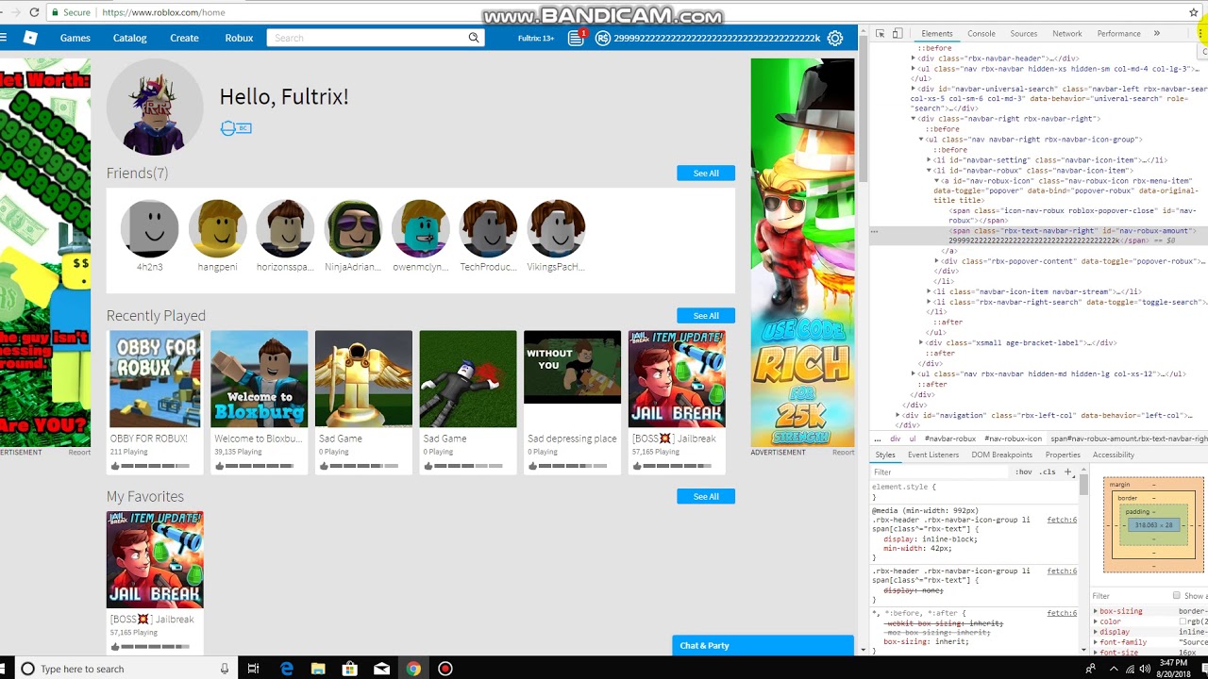Image resolution: width=1208 pixels, height=679 pixels.
Task: Expand the box-sizing computed property
Action: tap(1096, 611)
